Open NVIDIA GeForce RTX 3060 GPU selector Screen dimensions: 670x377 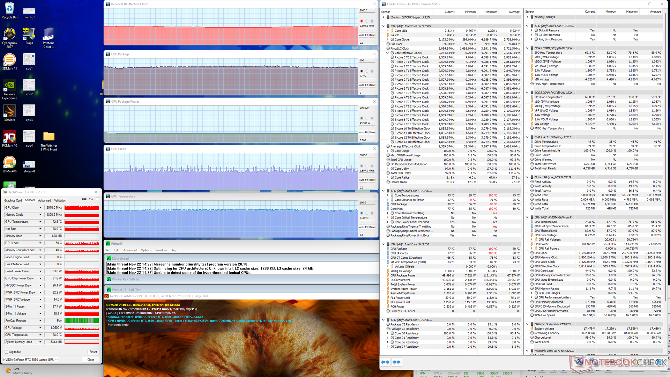(x=30, y=360)
